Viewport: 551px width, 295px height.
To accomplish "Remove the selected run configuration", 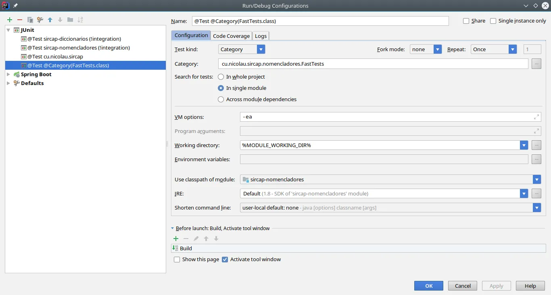I will (19, 20).
